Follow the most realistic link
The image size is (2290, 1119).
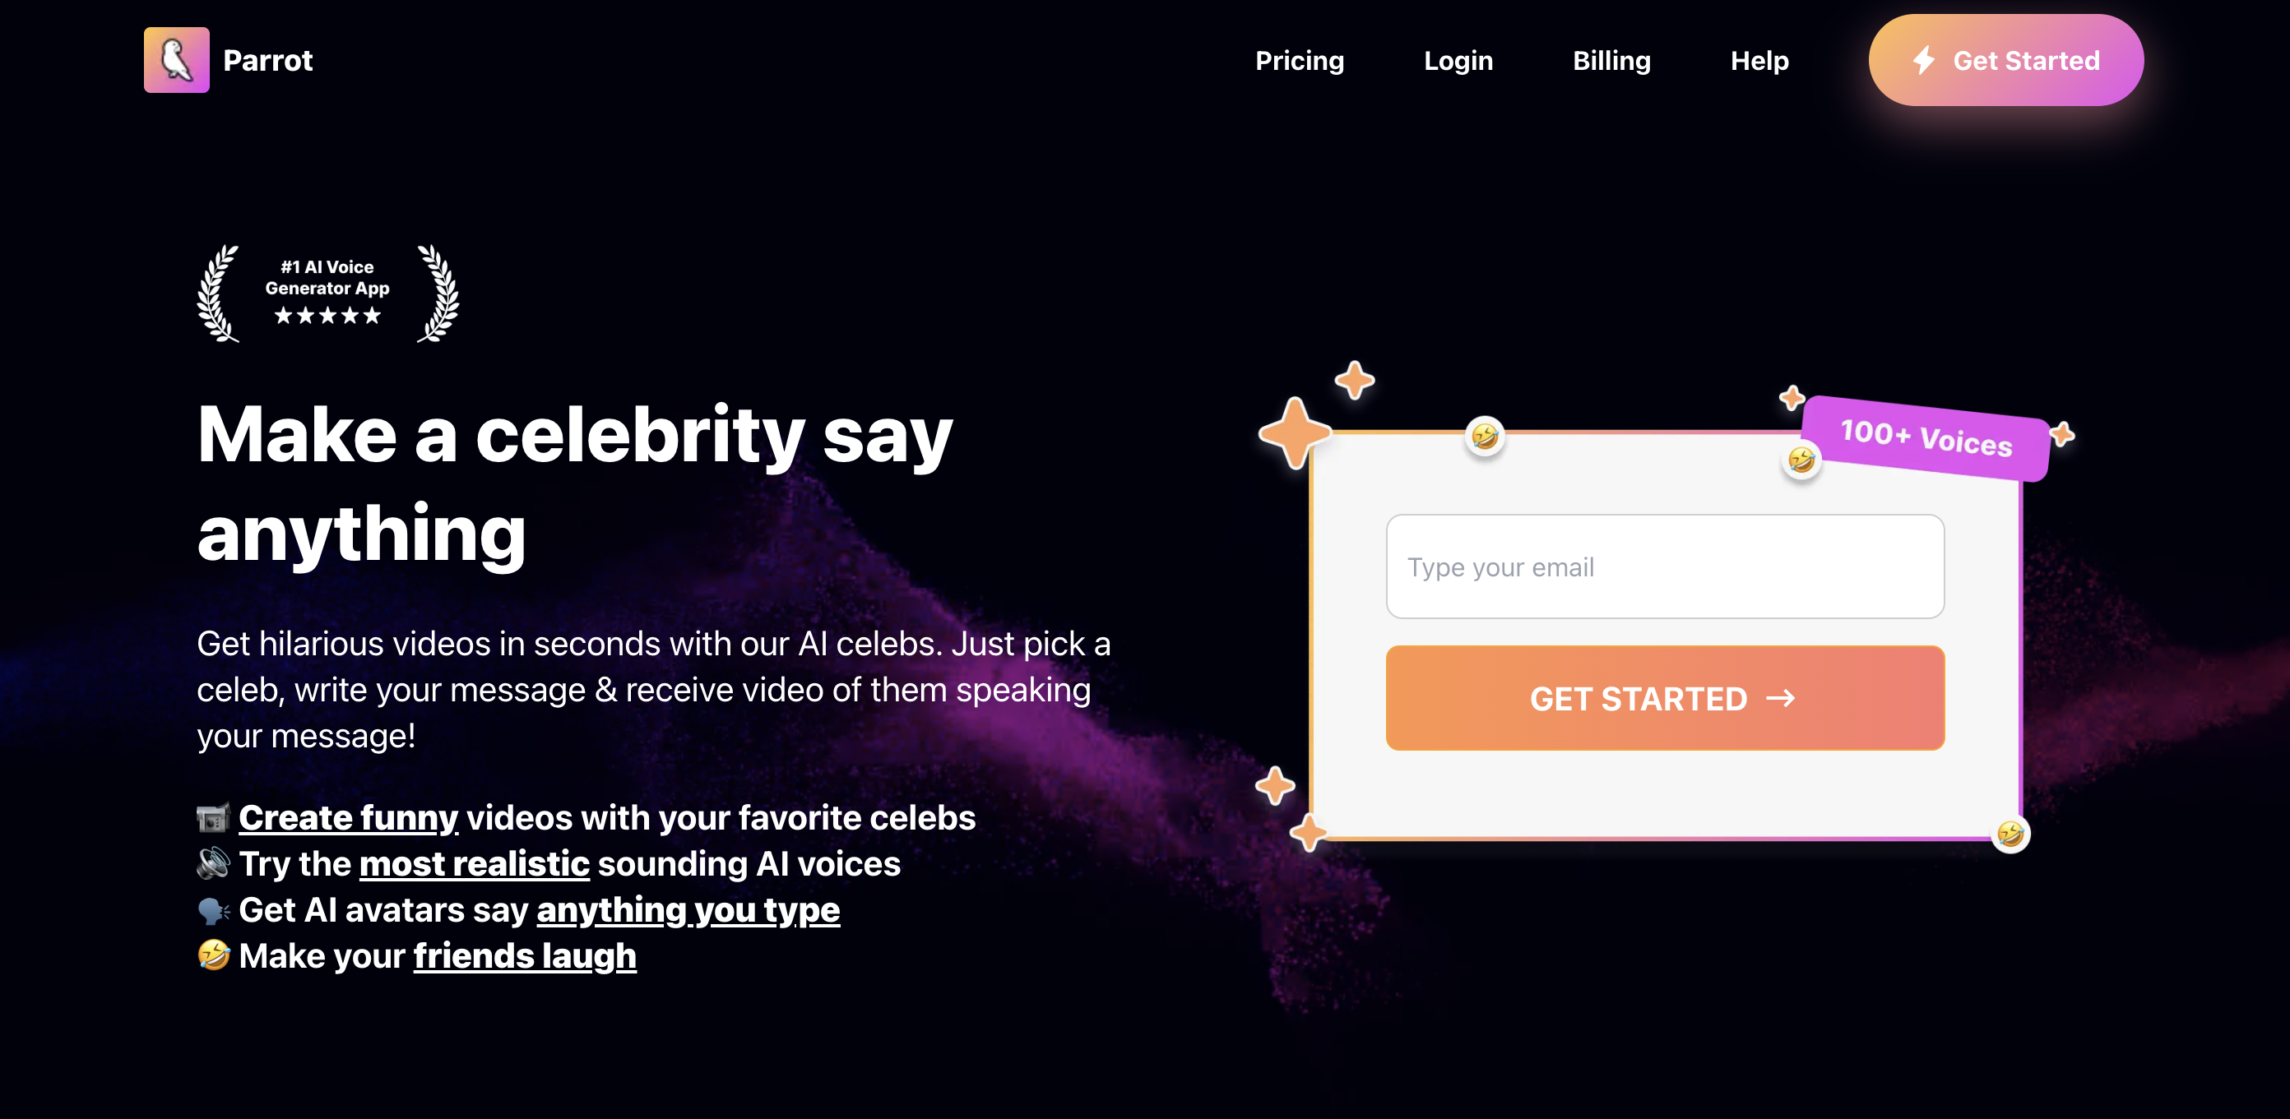click(474, 864)
